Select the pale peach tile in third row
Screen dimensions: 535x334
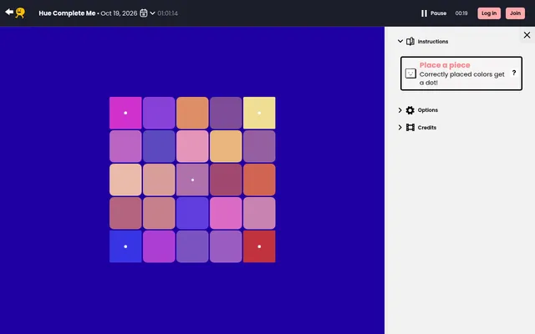[125, 180]
